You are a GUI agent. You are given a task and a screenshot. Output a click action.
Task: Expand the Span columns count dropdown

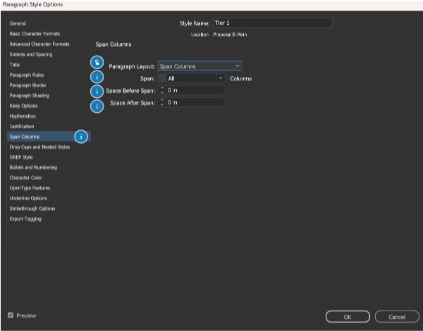click(221, 78)
